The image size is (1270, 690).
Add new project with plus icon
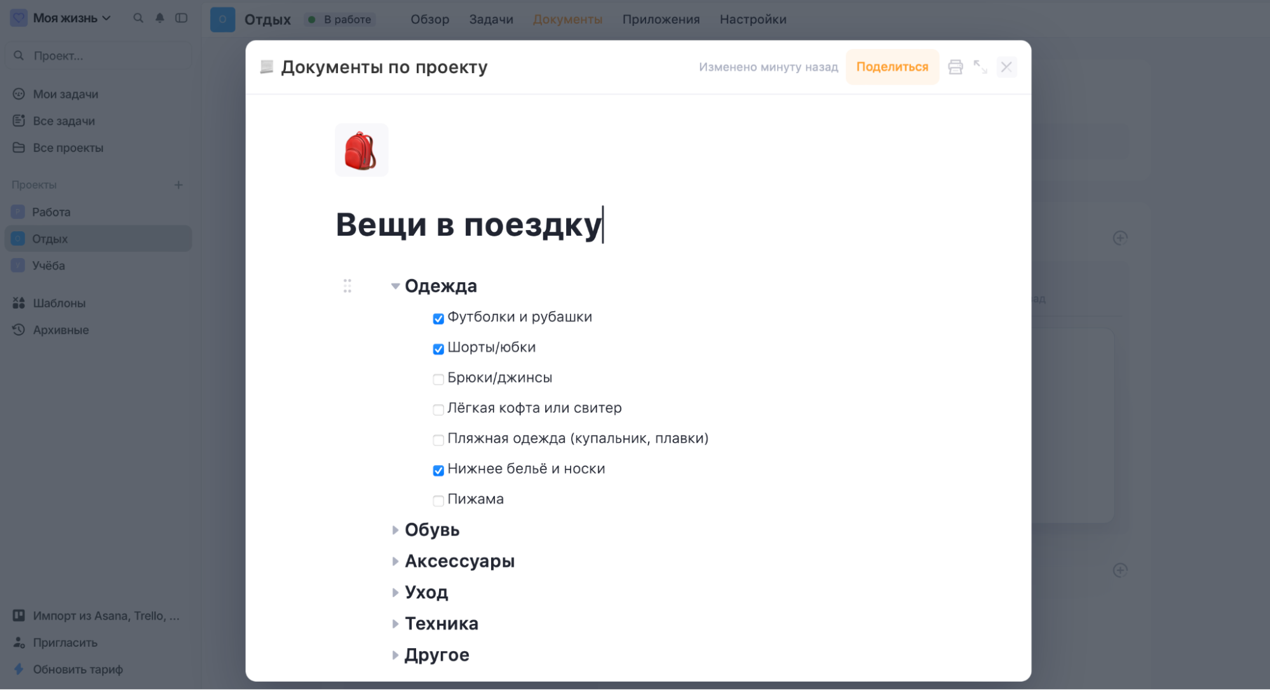pyautogui.click(x=178, y=185)
